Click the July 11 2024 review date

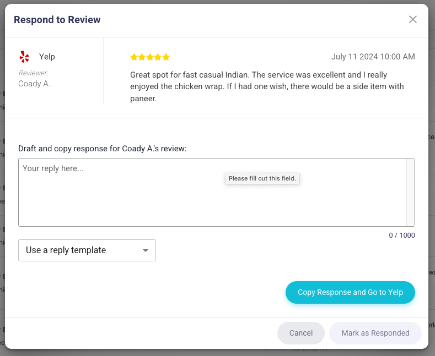(x=373, y=57)
